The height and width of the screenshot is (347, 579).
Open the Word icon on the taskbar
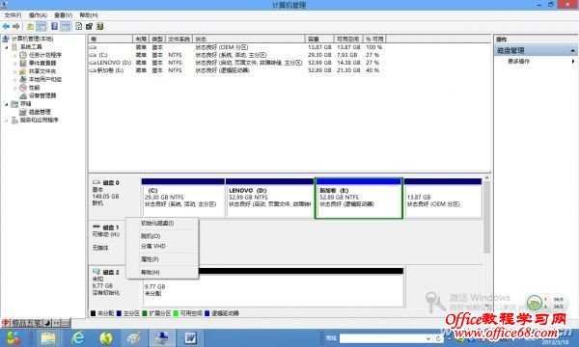[190, 337]
